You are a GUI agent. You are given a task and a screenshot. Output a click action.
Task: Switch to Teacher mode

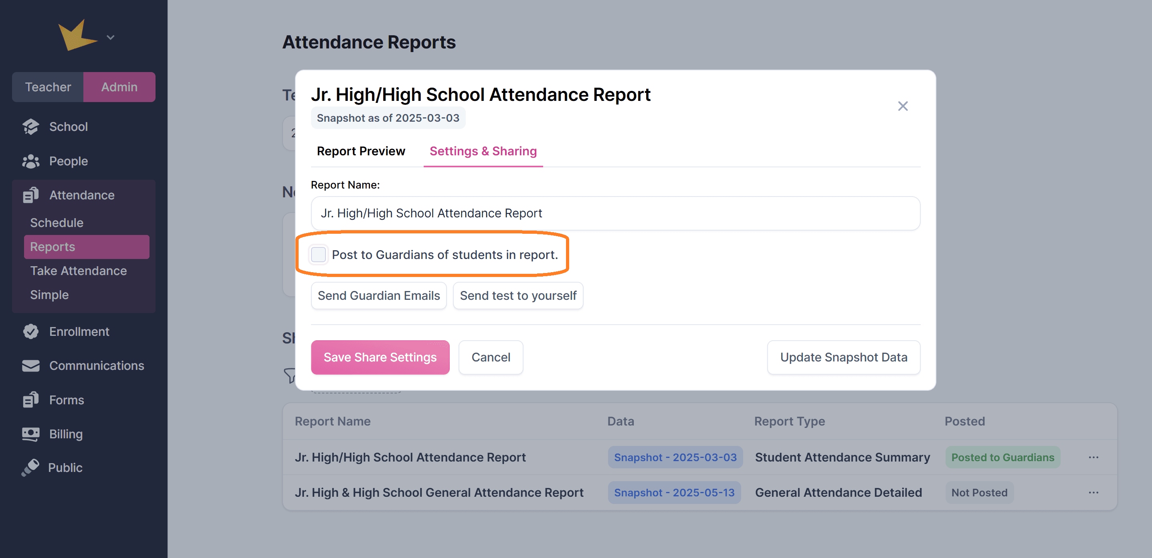(48, 87)
